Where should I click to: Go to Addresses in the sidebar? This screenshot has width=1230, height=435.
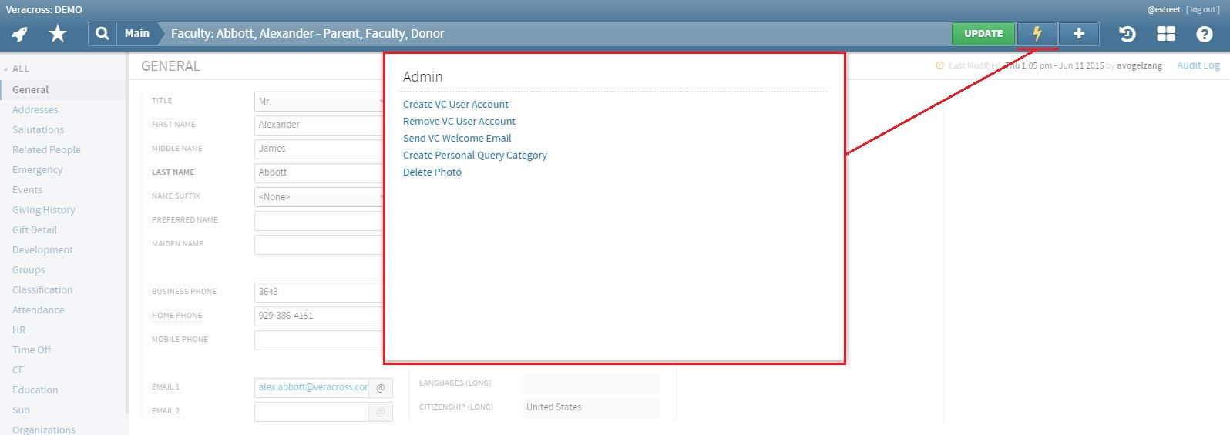[x=35, y=110]
